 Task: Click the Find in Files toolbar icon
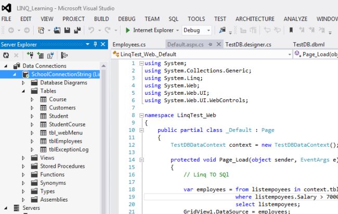[x=222, y=30]
